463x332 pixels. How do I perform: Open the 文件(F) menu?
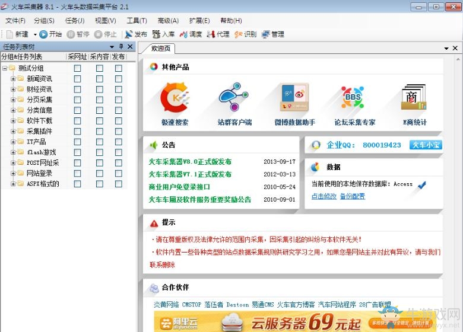coord(15,21)
